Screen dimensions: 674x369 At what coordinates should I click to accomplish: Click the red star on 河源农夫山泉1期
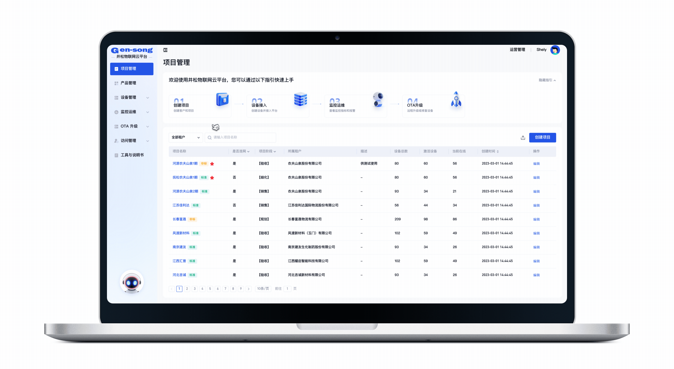[212, 164]
